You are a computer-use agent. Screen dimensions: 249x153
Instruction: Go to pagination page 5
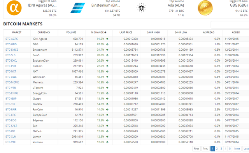[x=230, y=149]
